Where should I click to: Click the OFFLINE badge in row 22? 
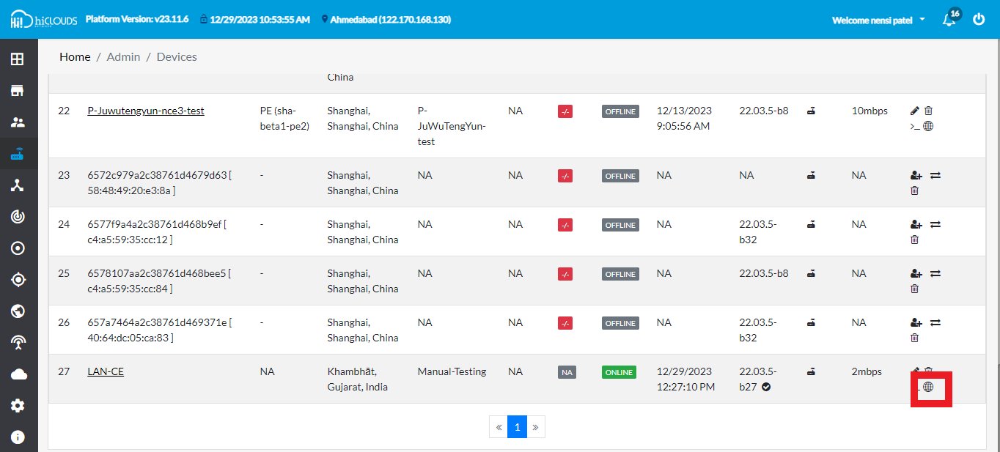620,111
